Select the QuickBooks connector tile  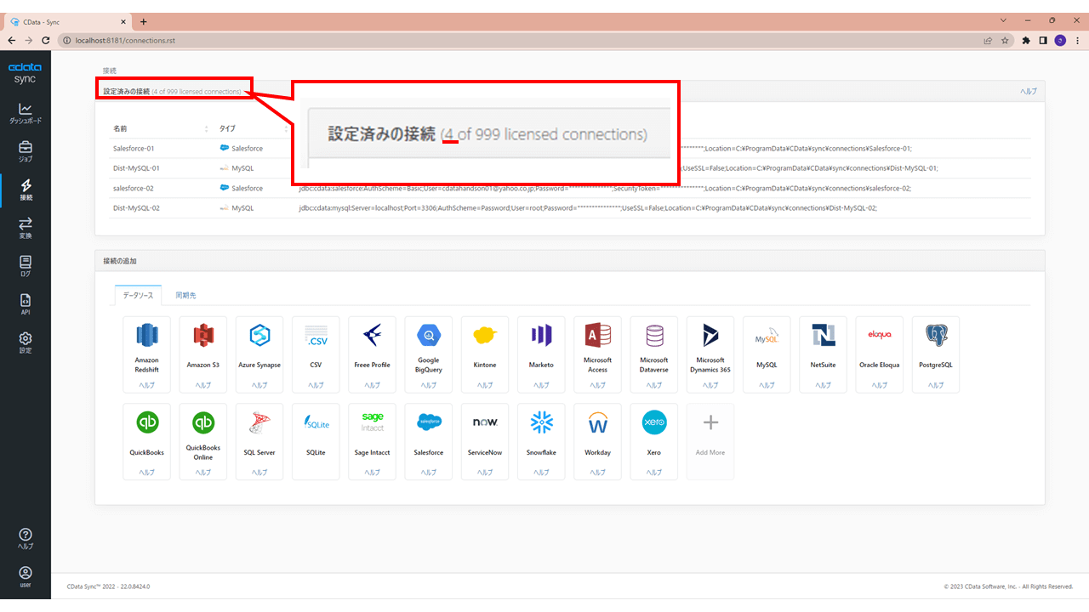(146, 441)
